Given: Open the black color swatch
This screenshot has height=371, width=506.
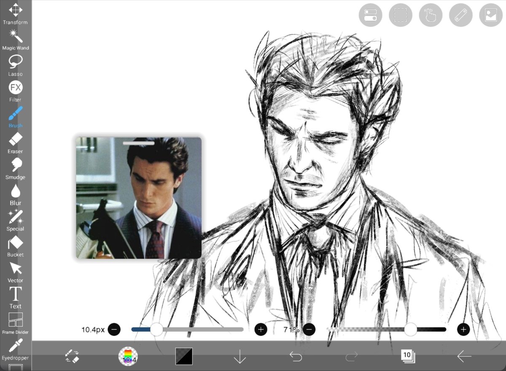Looking at the screenshot, I should 184,356.
